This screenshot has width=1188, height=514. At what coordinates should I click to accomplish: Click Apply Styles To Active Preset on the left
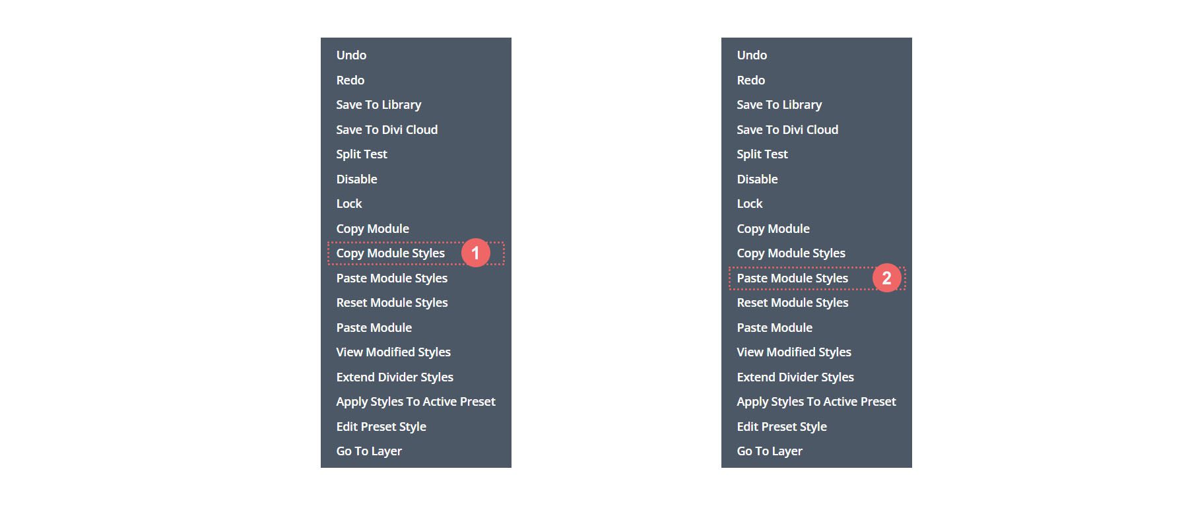pyautogui.click(x=415, y=401)
